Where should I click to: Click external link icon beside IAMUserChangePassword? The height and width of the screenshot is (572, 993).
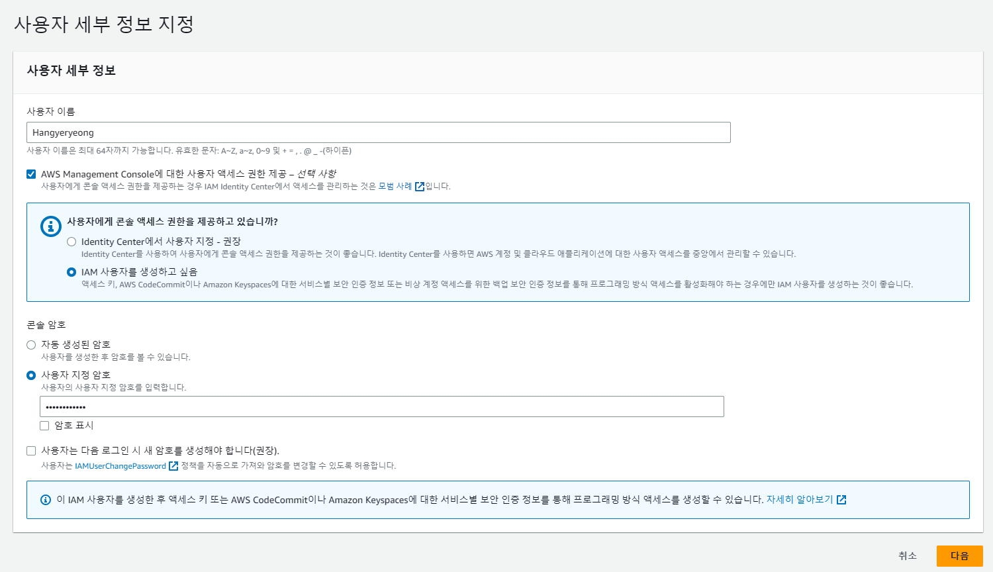[x=173, y=466]
